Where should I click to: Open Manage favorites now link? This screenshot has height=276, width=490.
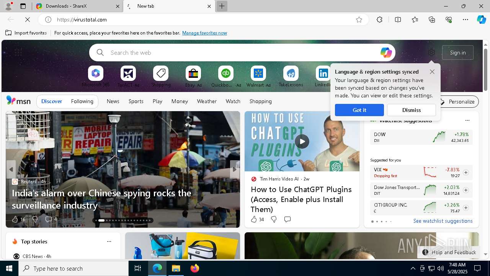coord(204,33)
